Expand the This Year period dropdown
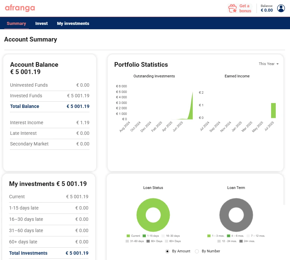The height and width of the screenshot is (260, 290). [268, 64]
